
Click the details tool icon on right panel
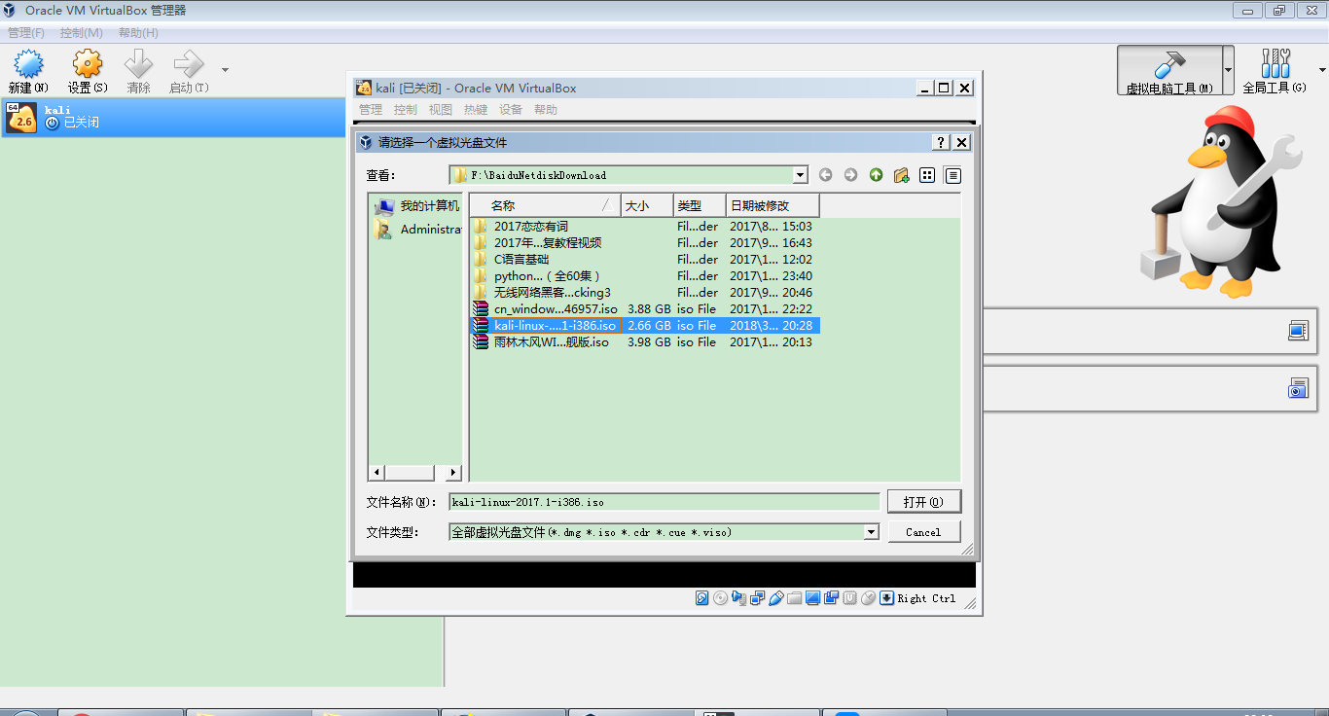1298,331
